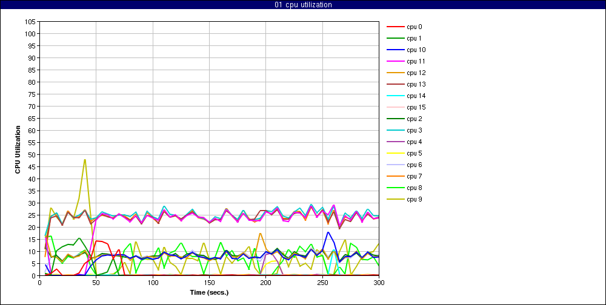The height and width of the screenshot is (305, 606).
Task: Select the cpu 4 legend label
Action: point(415,142)
